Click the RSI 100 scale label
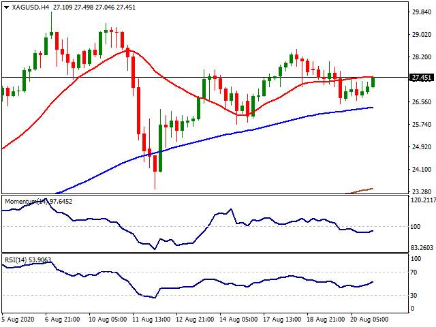This screenshot has width=436, height=327. tap(416, 259)
